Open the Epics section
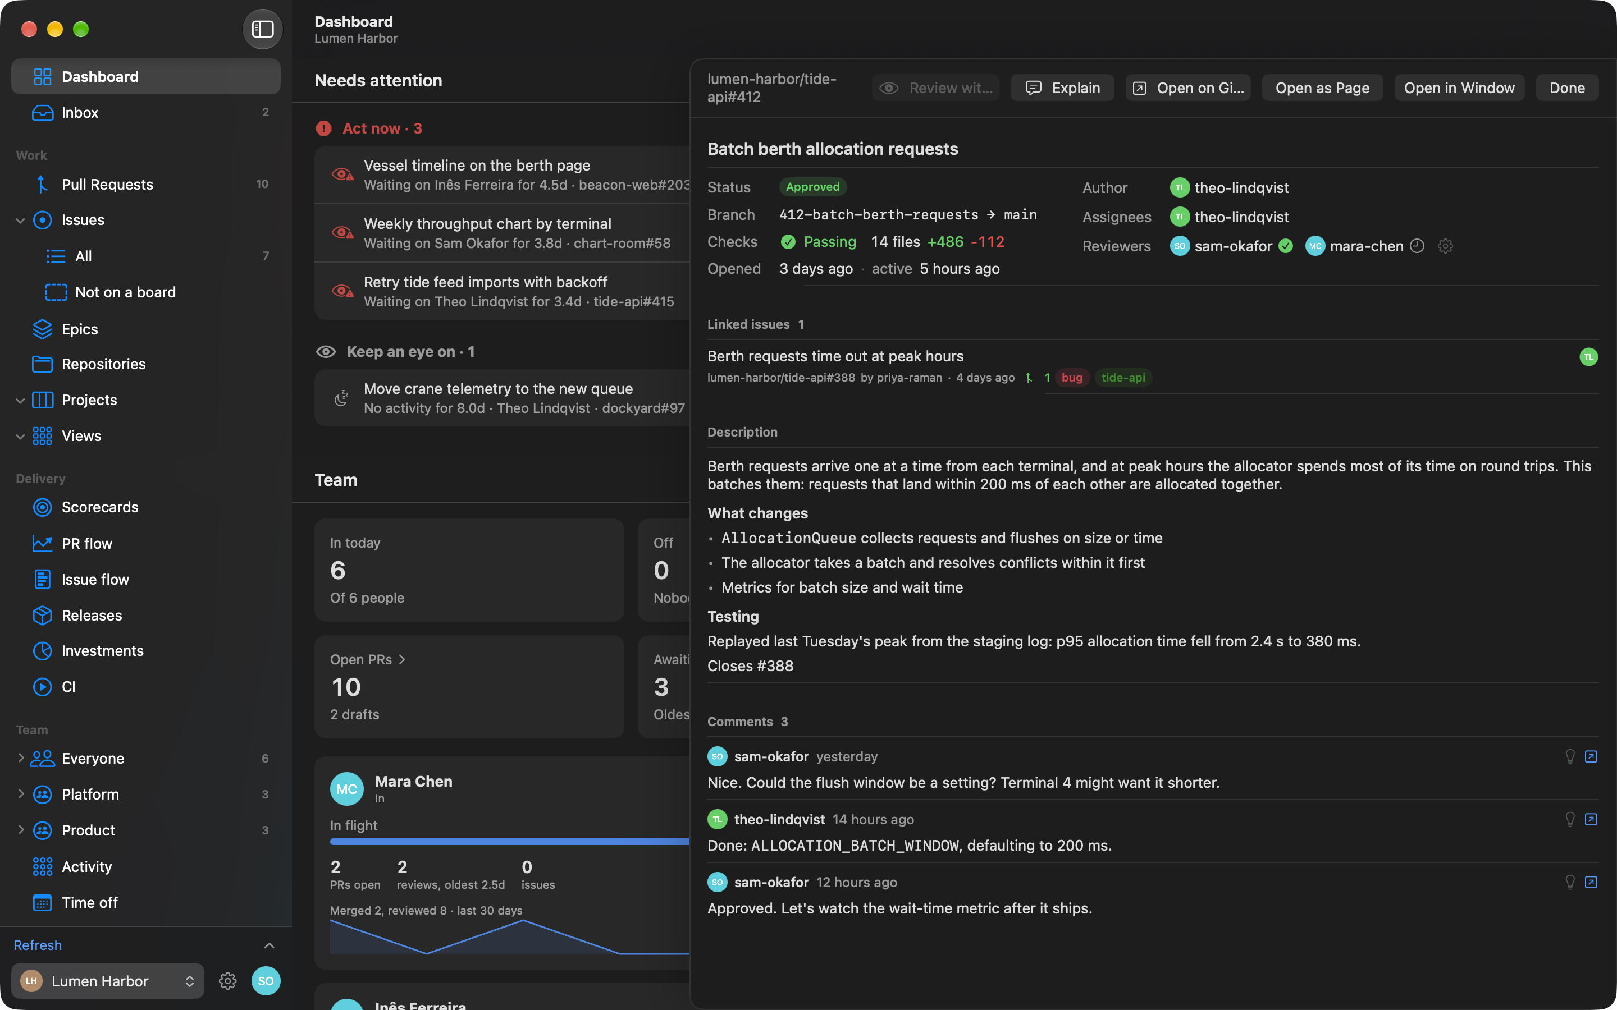This screenshot has height=1010, width=1617. (145, 329)
